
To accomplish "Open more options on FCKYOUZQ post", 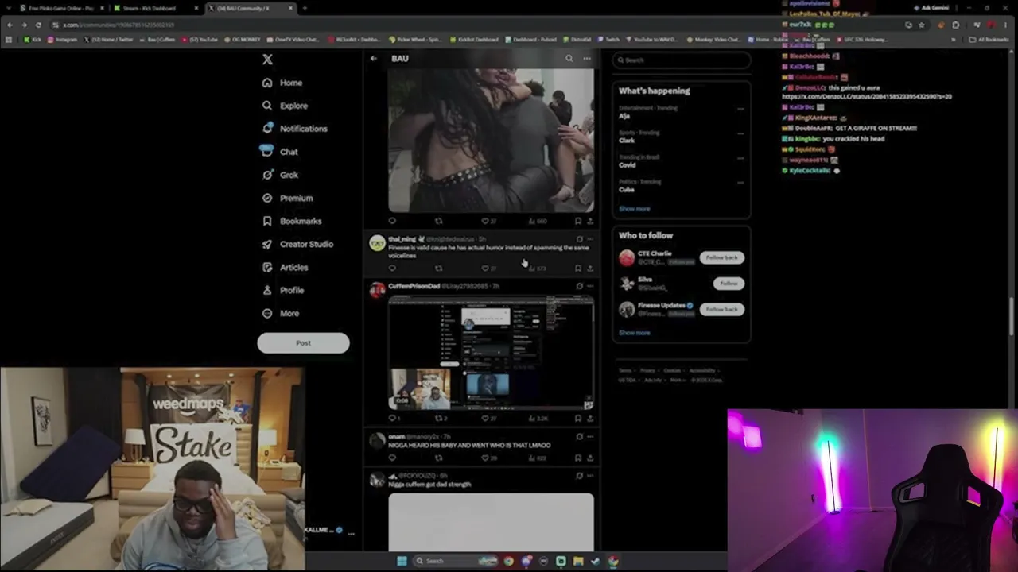I will click(x=589, y=476).
